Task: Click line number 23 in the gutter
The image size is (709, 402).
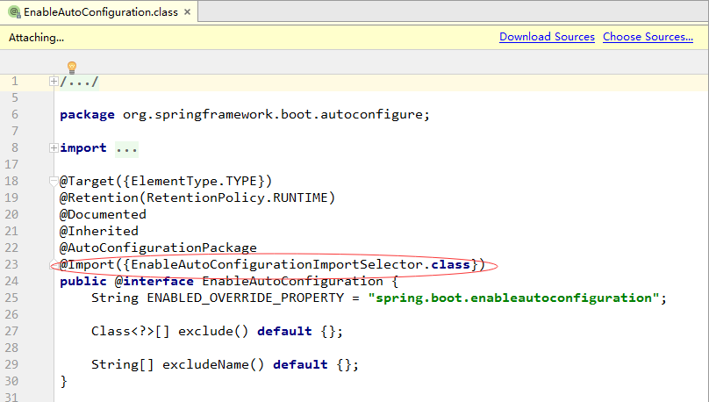Action: pos(11,264)
